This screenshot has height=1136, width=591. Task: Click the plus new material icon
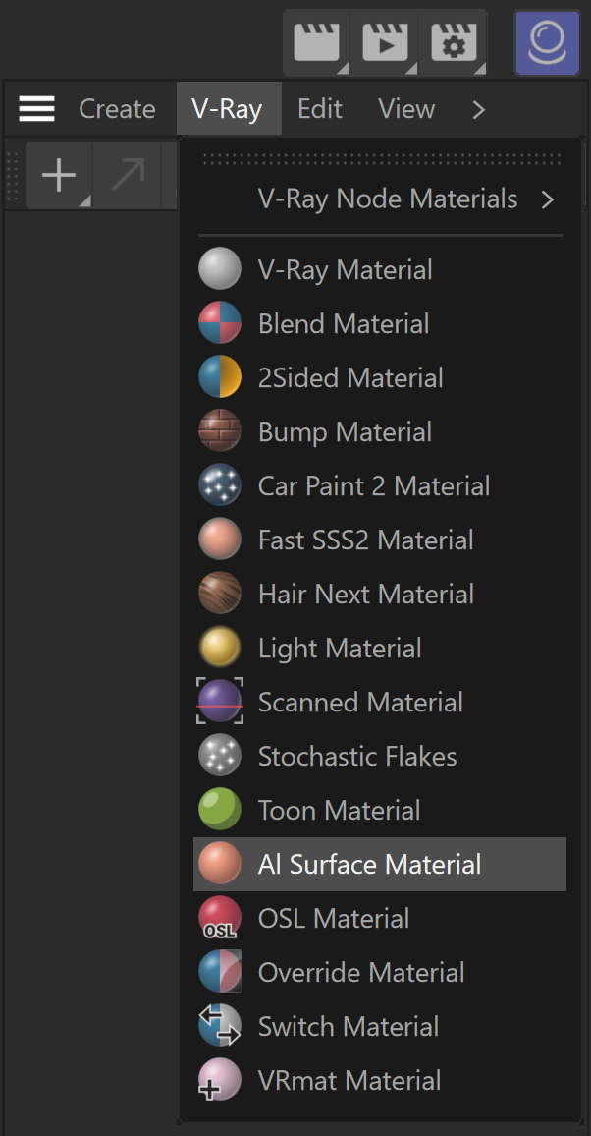[59, 176]
